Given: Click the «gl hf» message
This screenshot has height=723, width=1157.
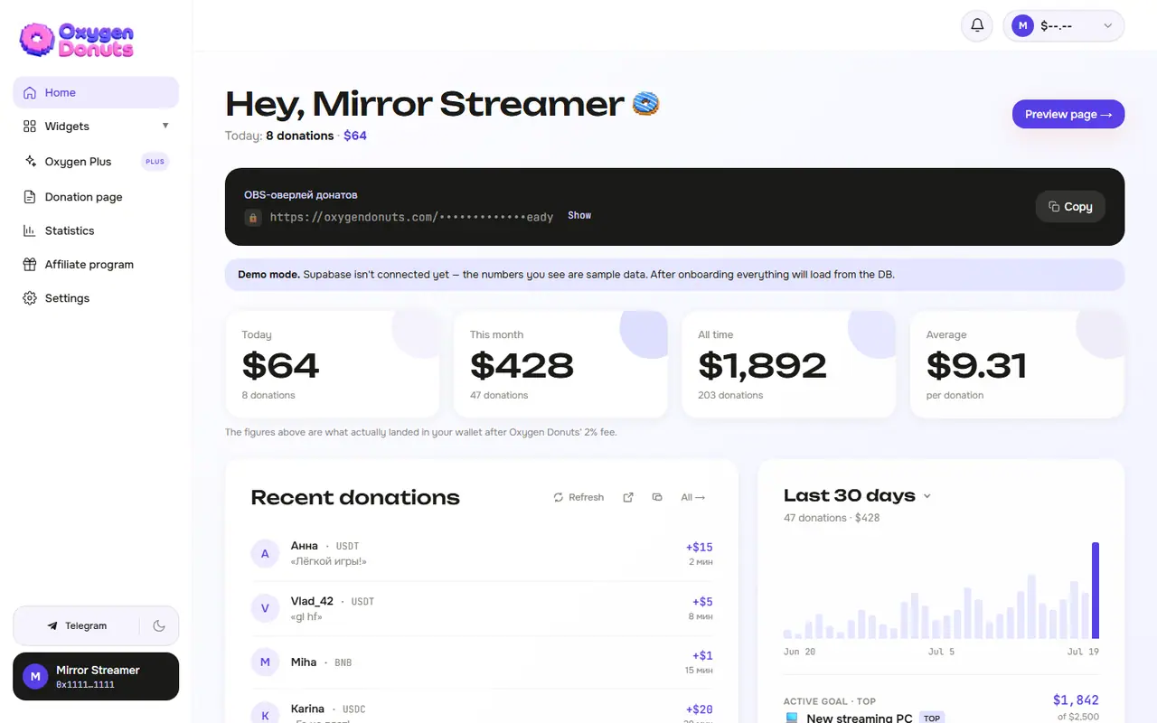Looking at the screenshot, I should pyautogui.click(x=306, y=616).
